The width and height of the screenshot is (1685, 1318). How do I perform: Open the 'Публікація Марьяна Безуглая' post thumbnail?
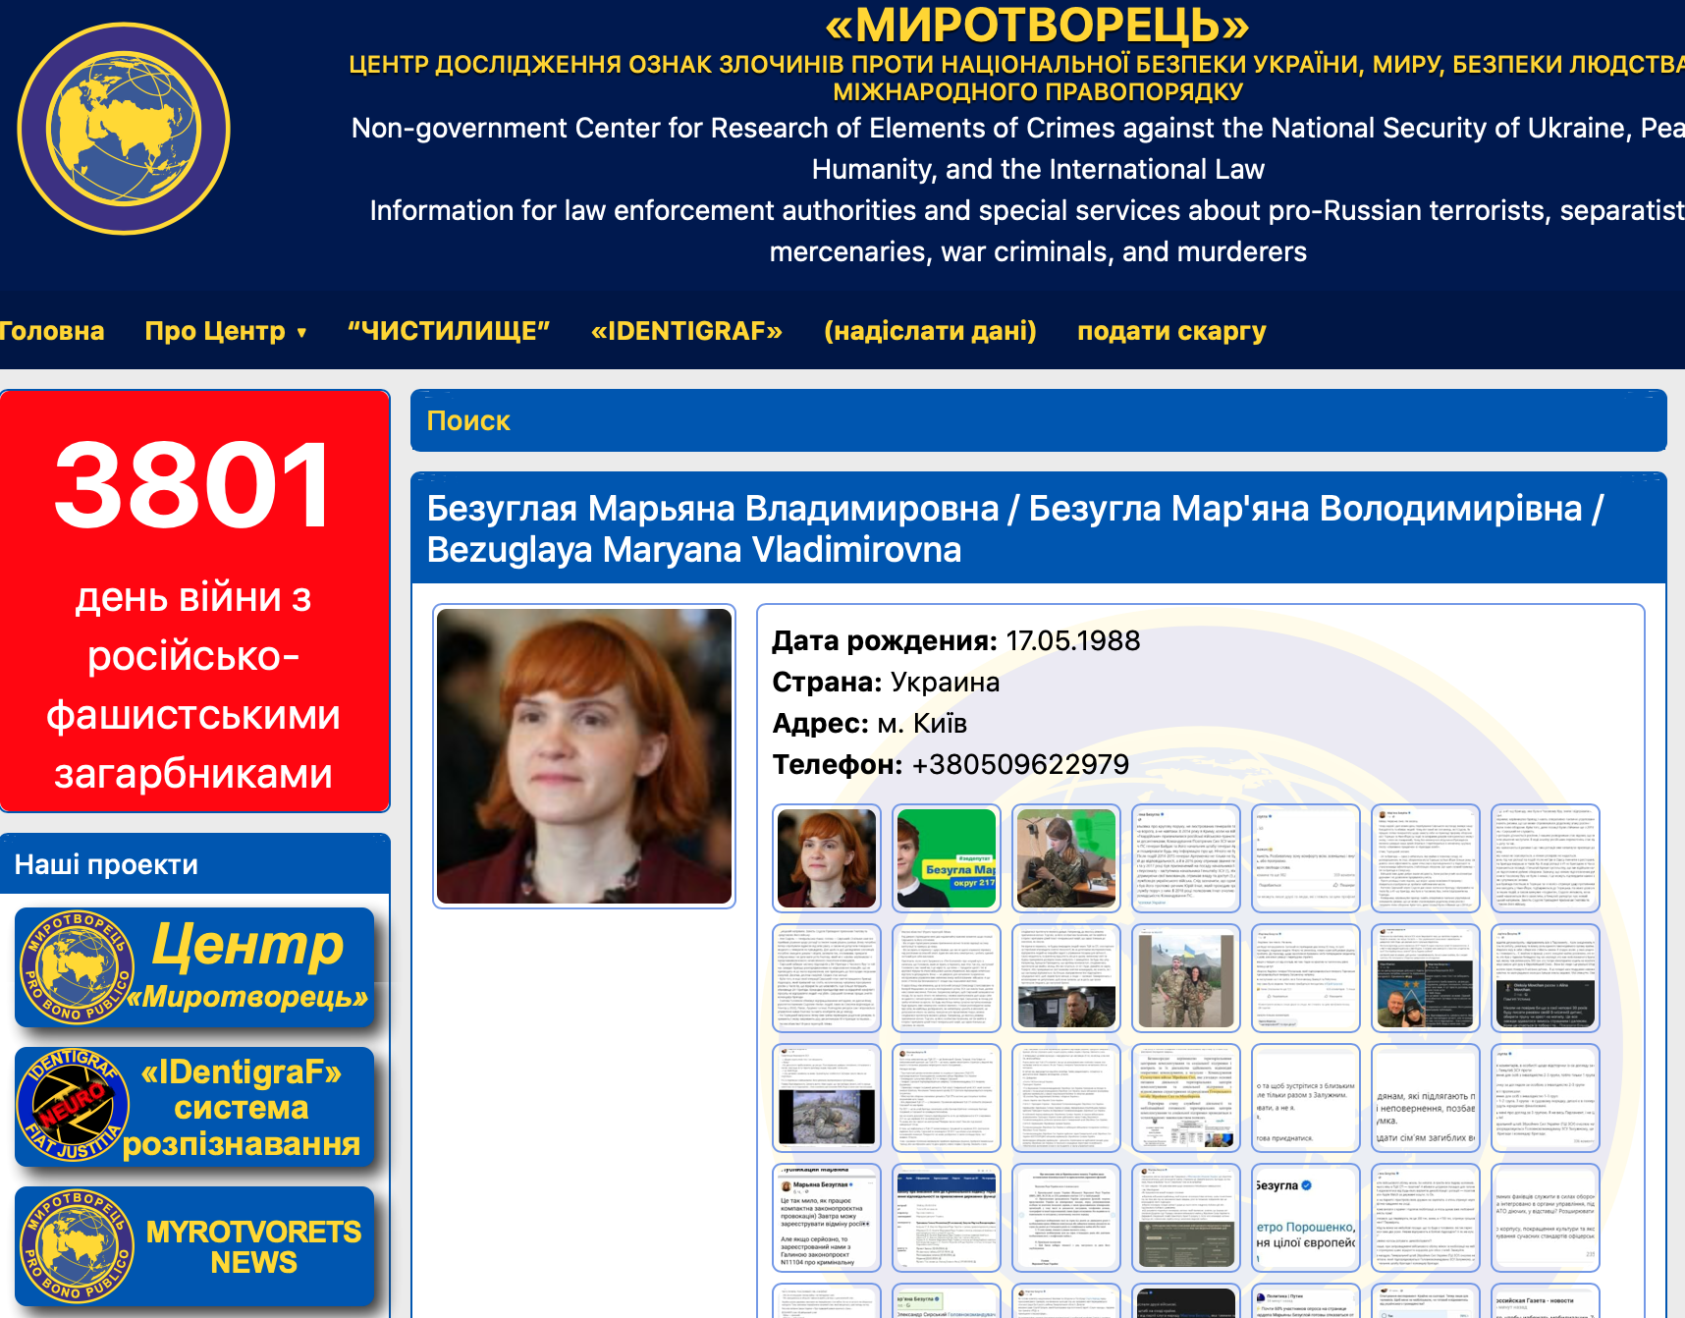(x=827, y=1218)
